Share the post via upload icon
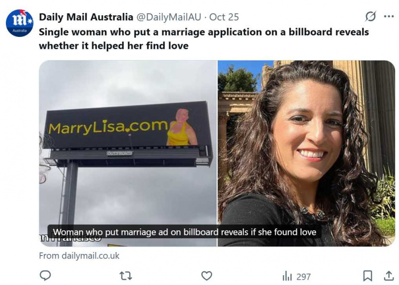Image resolution: width=399 pixels, height=285 pixels. coord(389,276)
